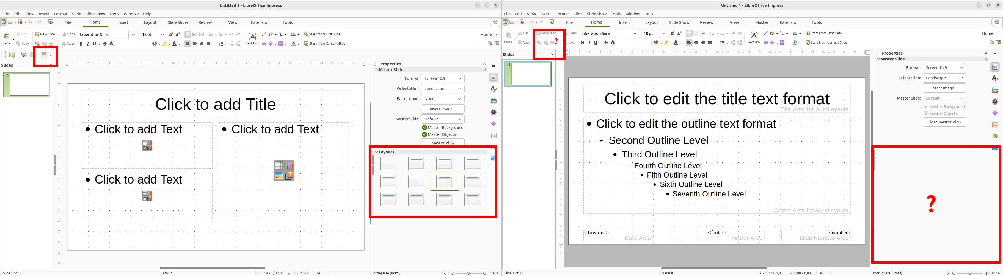1003x276 pixels.
Task: Switch to the Insert ribbon tab
Action: tap(123, 22)
